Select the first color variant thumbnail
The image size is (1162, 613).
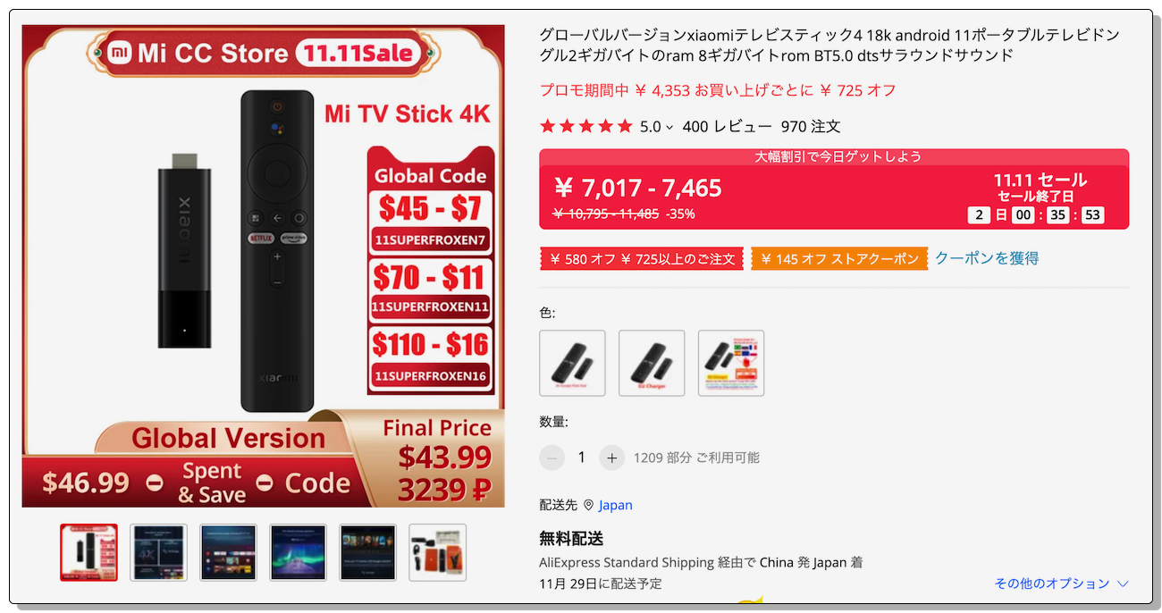[572, 363]
